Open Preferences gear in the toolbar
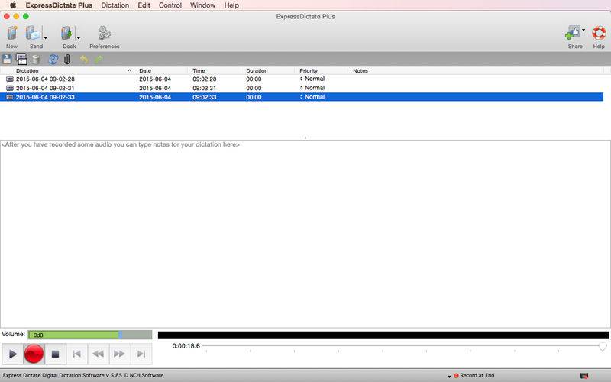 [x=105, y=34]
